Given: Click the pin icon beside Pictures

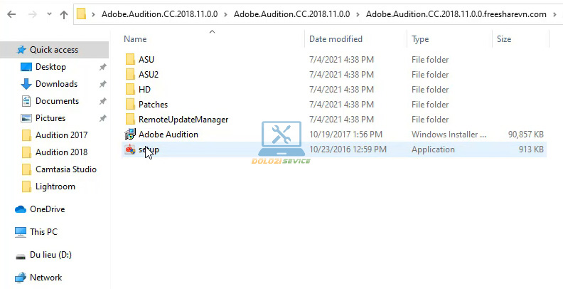Looking at the screenshot, I should point(102,118).
